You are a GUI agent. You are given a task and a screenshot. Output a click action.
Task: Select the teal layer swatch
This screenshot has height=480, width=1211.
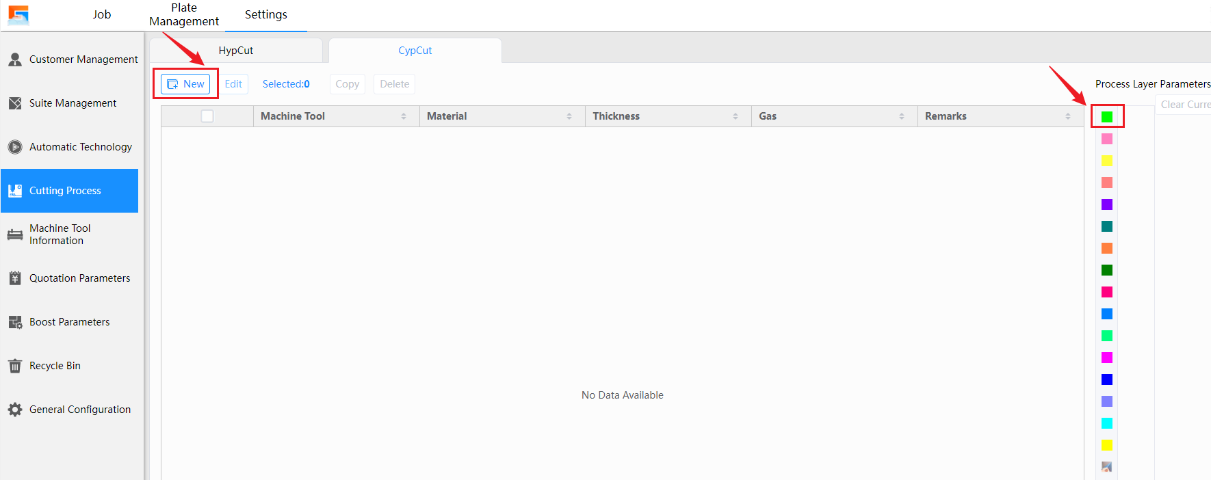pyautogui.click(x=1107, y=226)
